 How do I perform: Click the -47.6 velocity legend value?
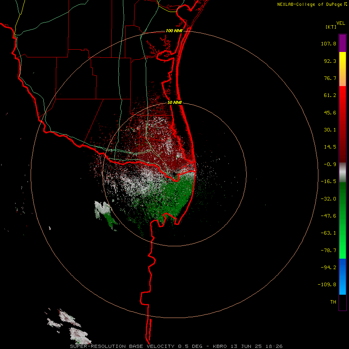[328, 216]
